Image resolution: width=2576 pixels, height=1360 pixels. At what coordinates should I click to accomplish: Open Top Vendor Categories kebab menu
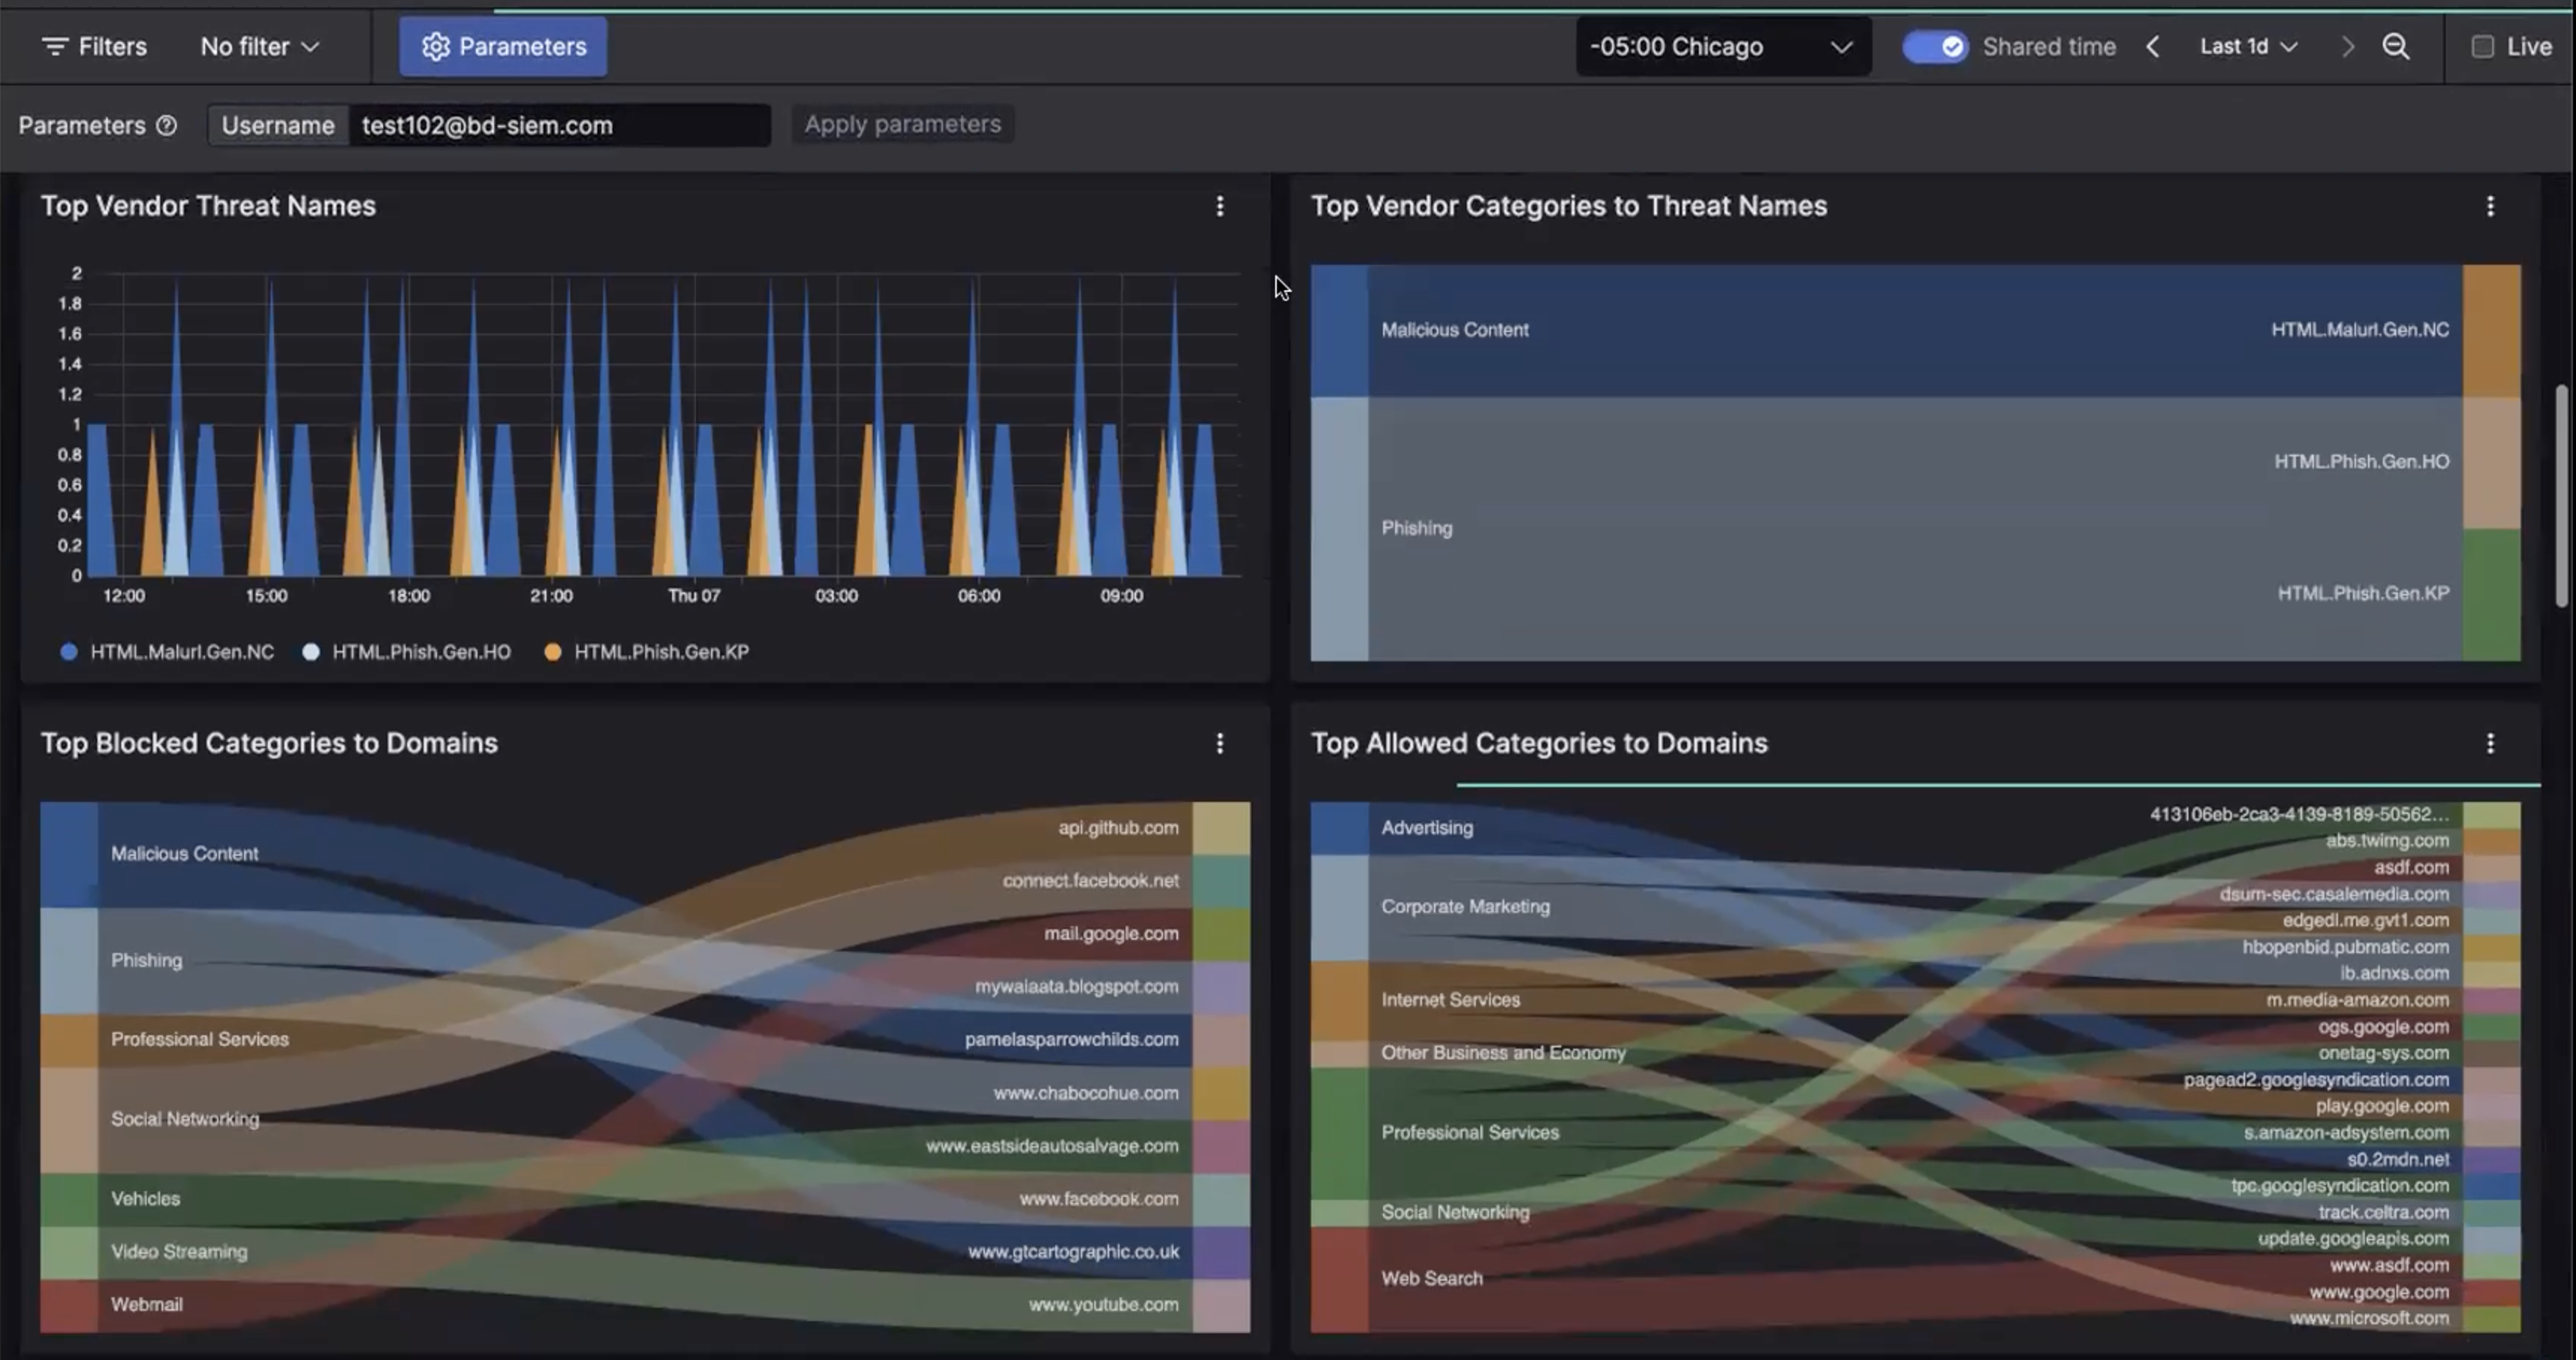(x=2489, y=206)
